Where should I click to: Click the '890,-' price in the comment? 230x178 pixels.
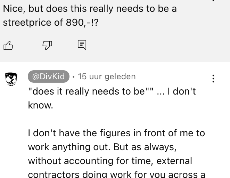coord(78,23)
